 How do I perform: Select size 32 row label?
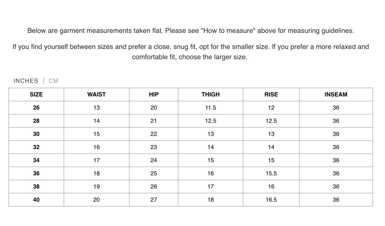[x=36, y=147]
